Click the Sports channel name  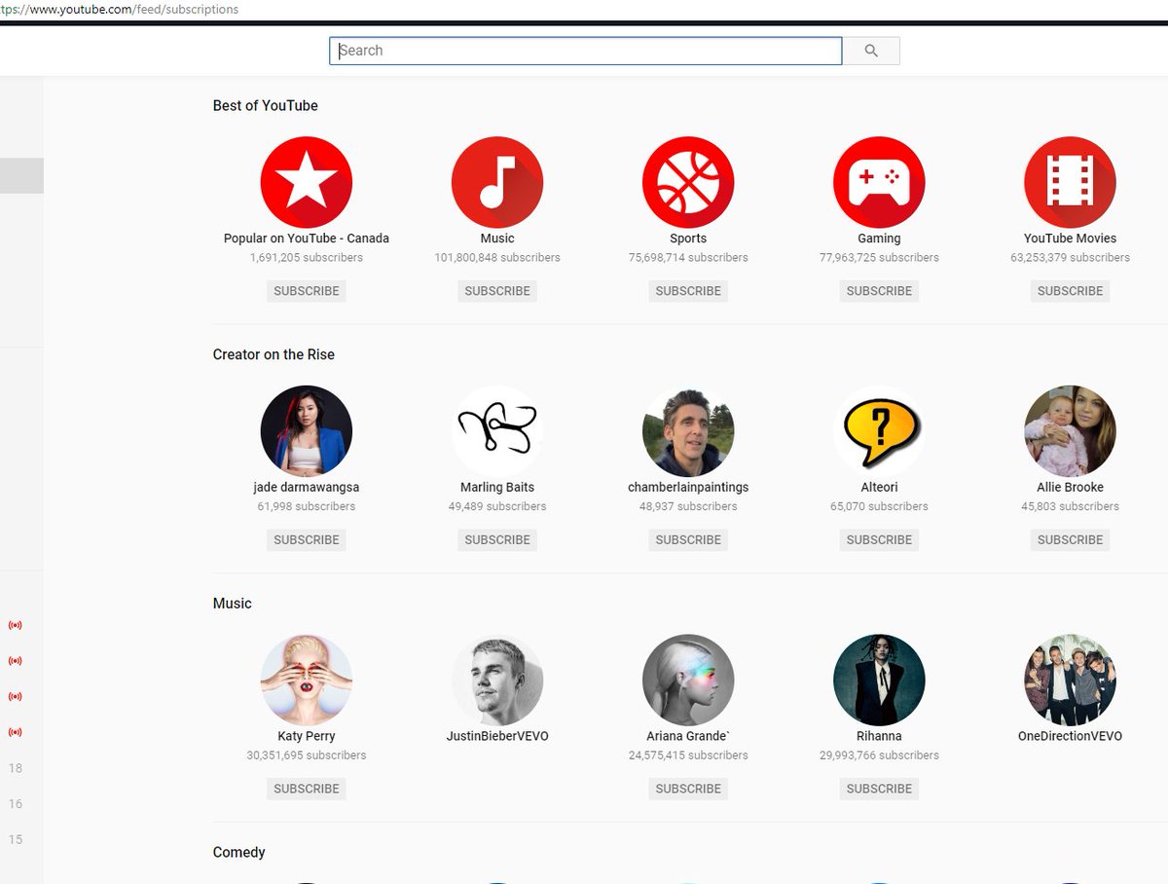tap(688, 239)
